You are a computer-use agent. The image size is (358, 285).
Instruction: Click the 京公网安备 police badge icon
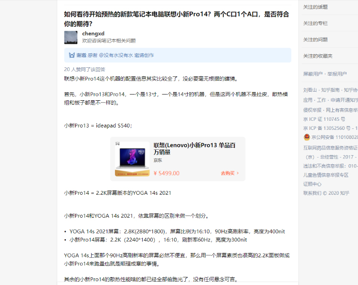point(307,137)
